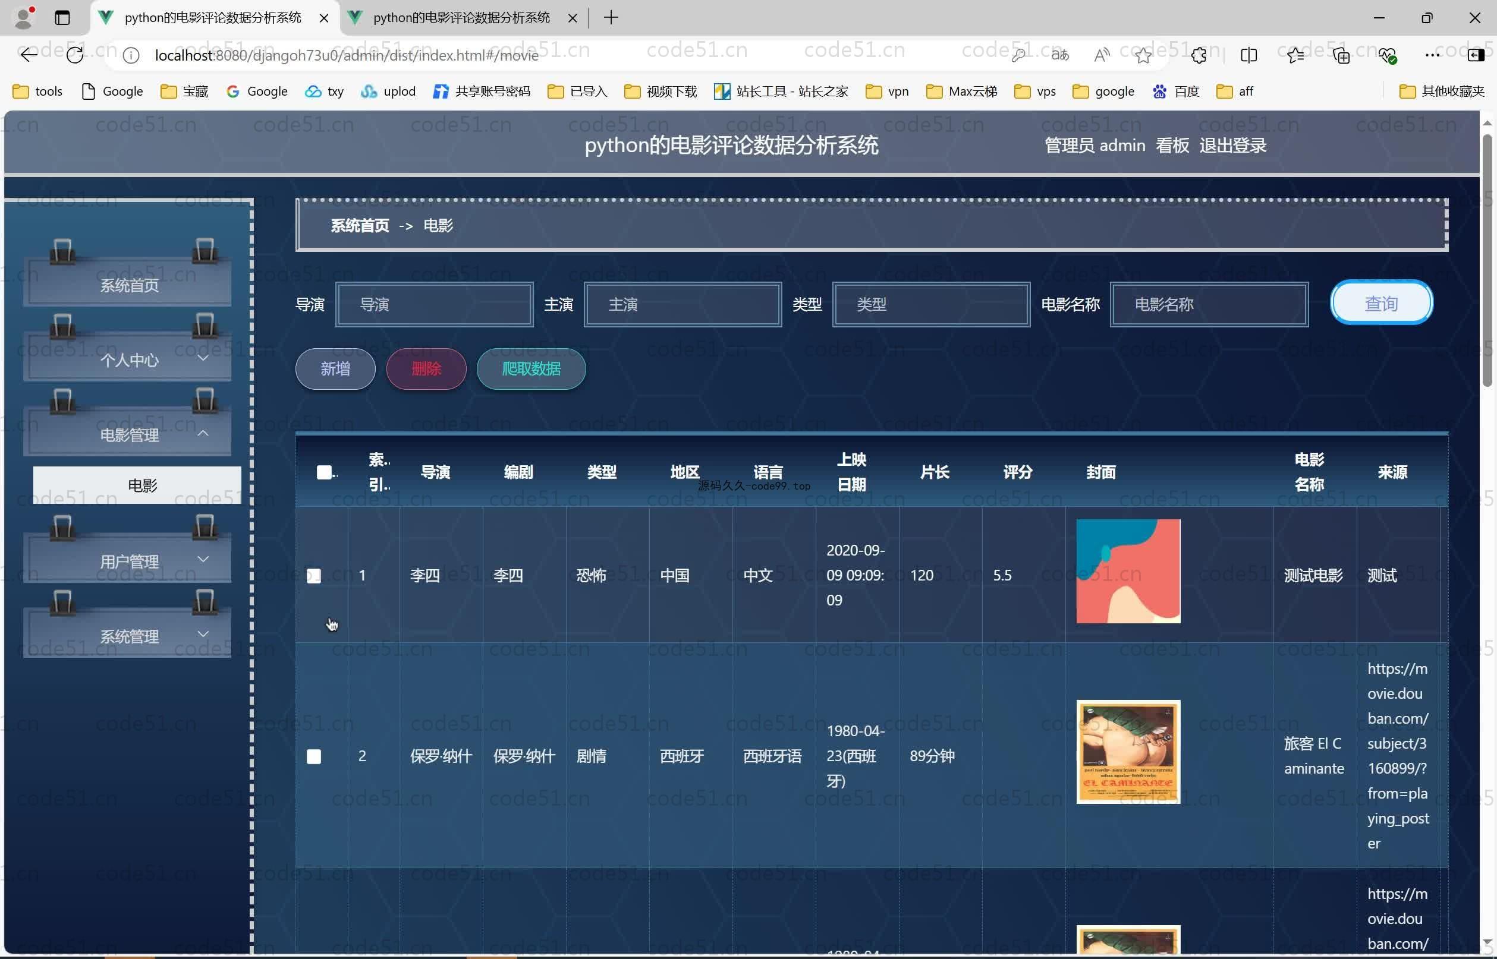Open the tools bookmark folder
Screen dimensions: 1497x959
pyautogui.click(x=38, y=92)
